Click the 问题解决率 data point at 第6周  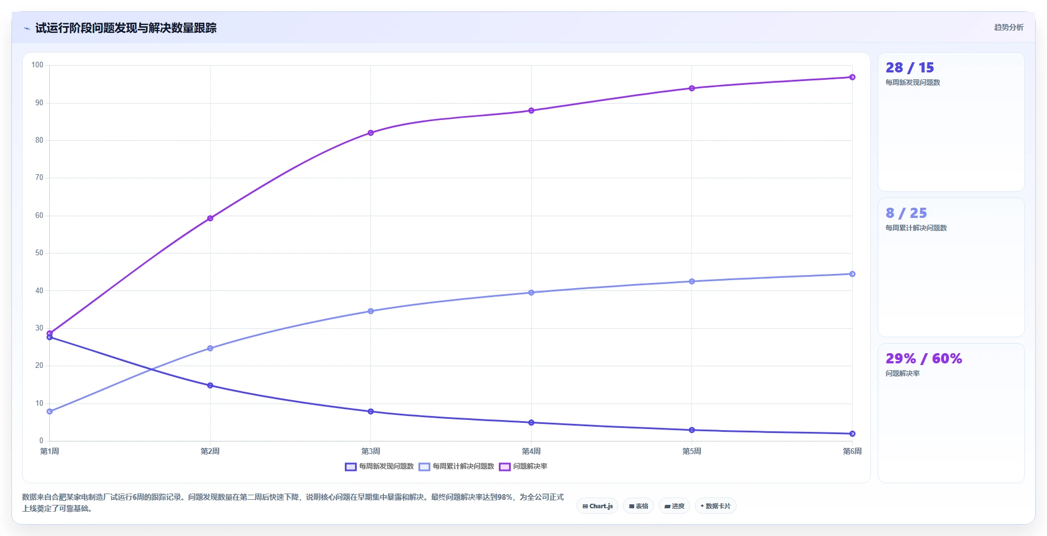point(852,77)
